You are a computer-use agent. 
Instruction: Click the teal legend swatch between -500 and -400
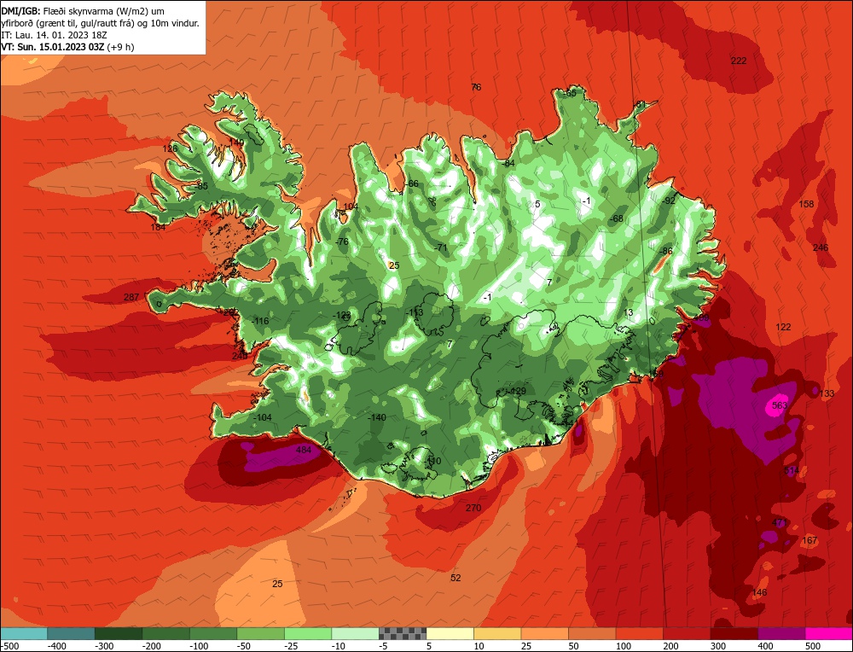pos(24,634)
